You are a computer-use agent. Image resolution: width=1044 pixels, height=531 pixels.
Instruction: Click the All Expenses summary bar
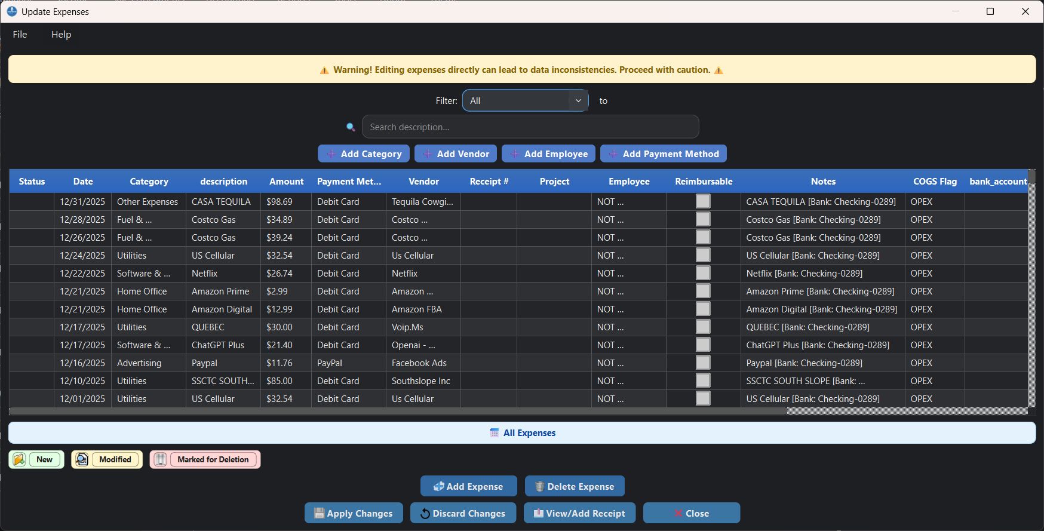[x=522, y=432]
